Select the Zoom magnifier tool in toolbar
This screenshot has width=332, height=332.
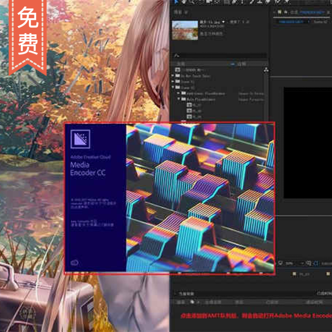(192, 2)
